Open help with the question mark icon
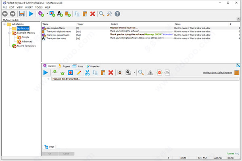The image size is (242, 161). point(117,14)
